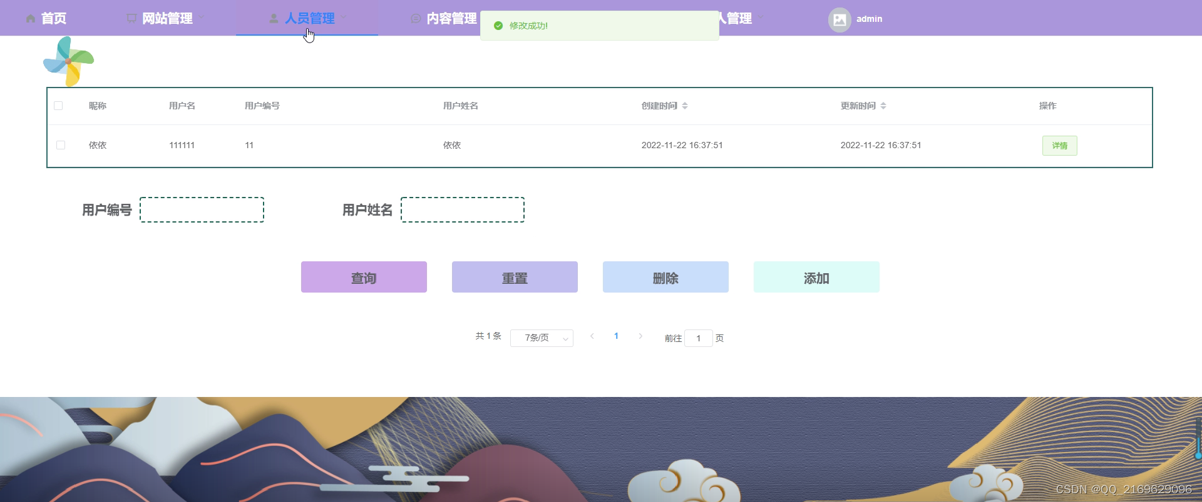Expand the 网站管理 dropdown chevron
Image resolution: width=1202 pixels, height=502 pixels.
tap(202, 18)
